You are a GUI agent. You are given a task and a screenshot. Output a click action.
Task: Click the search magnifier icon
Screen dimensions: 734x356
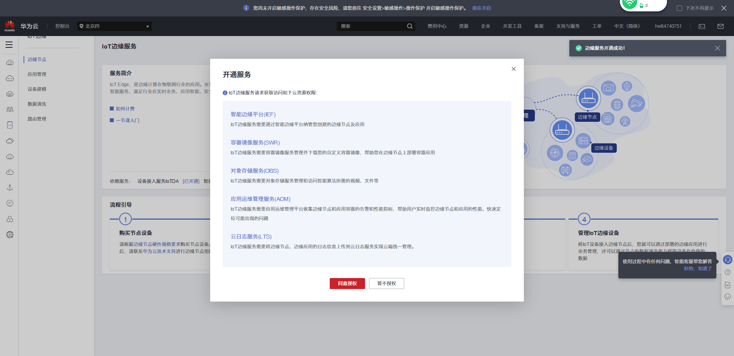click(410, 26)
